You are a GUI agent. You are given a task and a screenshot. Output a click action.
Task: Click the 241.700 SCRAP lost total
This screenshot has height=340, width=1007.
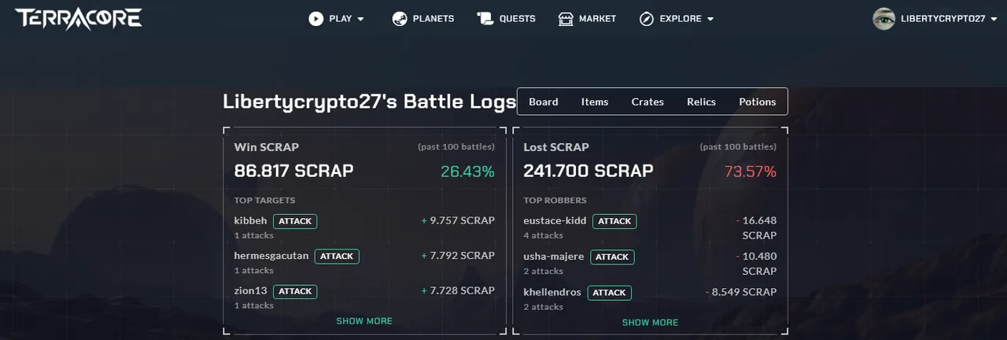[588, 171]
